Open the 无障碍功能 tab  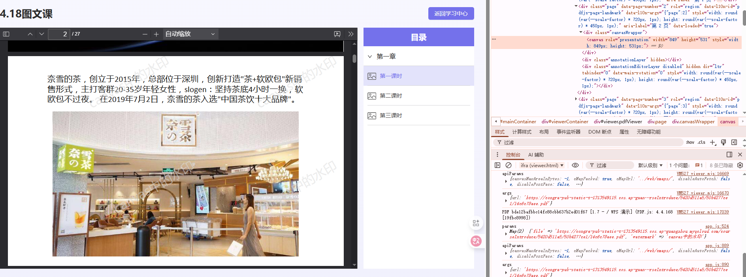click(649, 132)
